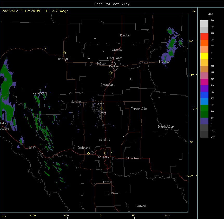Select the white asterisk marker east of Innisfail

130,79
